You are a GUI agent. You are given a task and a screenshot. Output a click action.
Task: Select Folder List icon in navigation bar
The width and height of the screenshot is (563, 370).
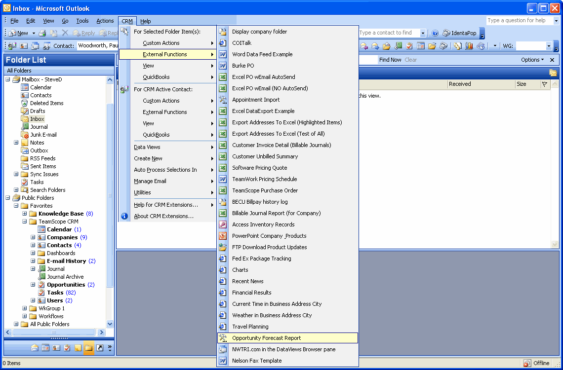(89, 347)
